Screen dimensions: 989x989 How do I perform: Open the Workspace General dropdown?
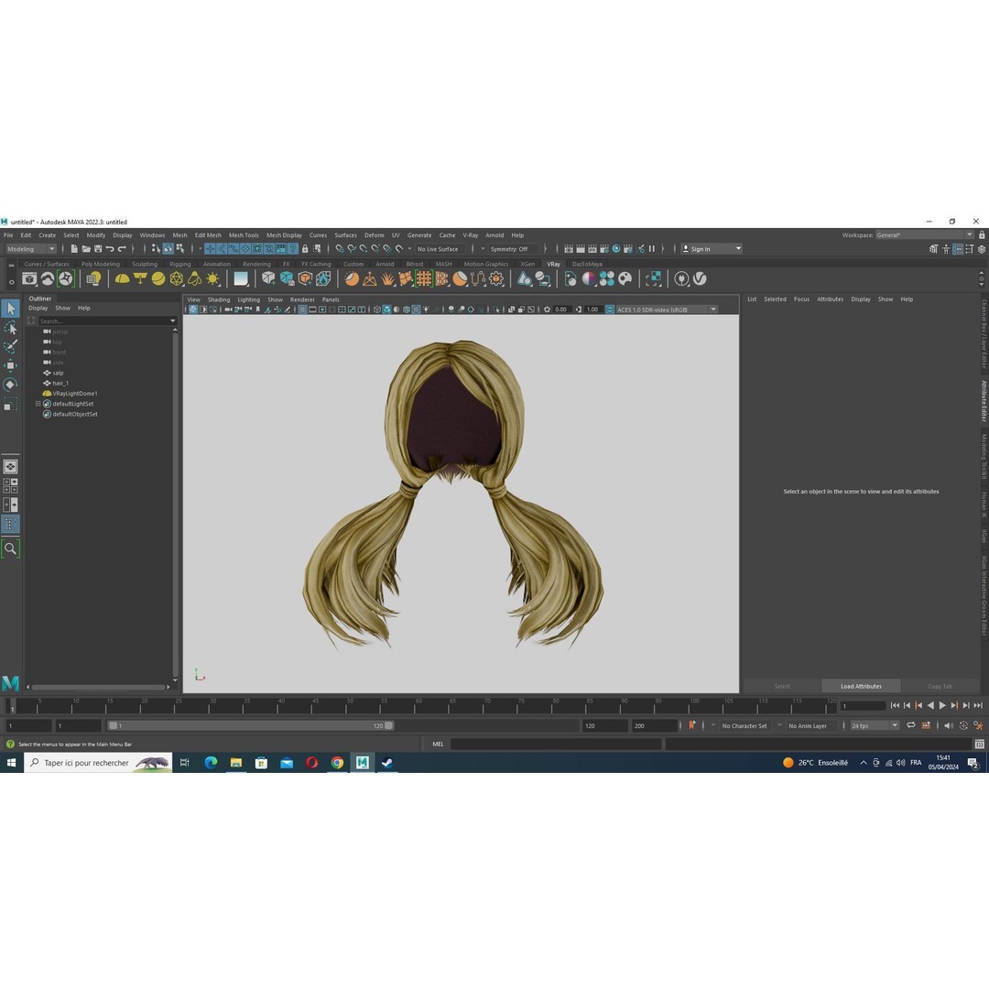pyautogui.click(x=925, y=235)
